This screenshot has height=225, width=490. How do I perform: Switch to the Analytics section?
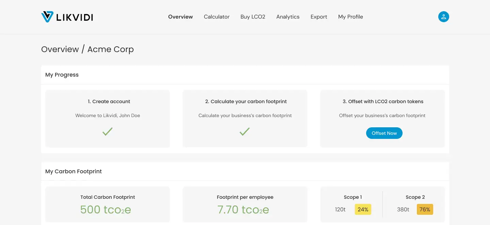click(x=288, y=17)
